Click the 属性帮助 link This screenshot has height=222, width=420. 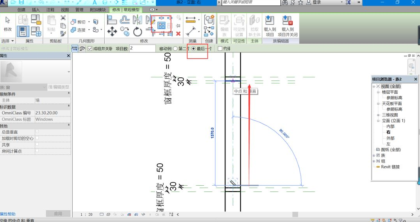click(x=8, y=214)
